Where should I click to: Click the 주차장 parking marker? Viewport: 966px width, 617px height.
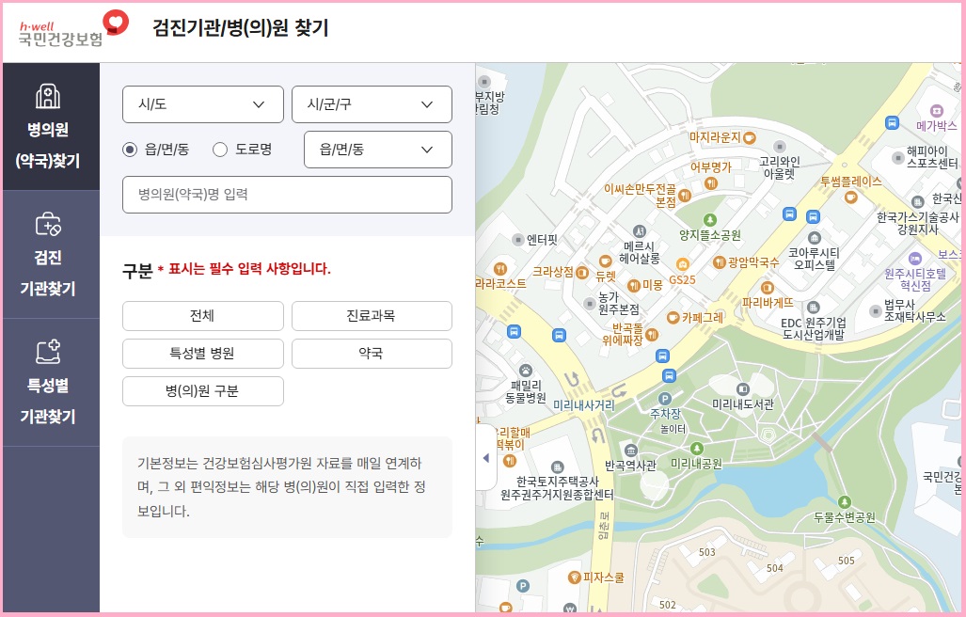click(x=665, y=399)
